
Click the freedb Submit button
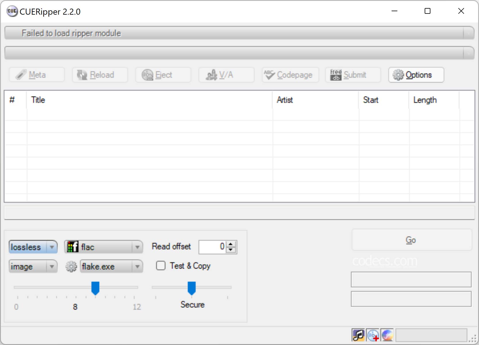(x=353, y=75)
